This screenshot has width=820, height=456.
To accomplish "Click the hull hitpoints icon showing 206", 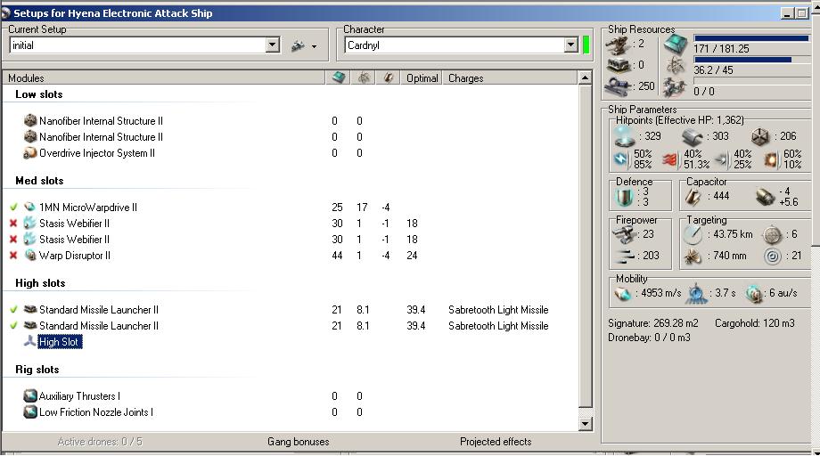I will point(760,137).
